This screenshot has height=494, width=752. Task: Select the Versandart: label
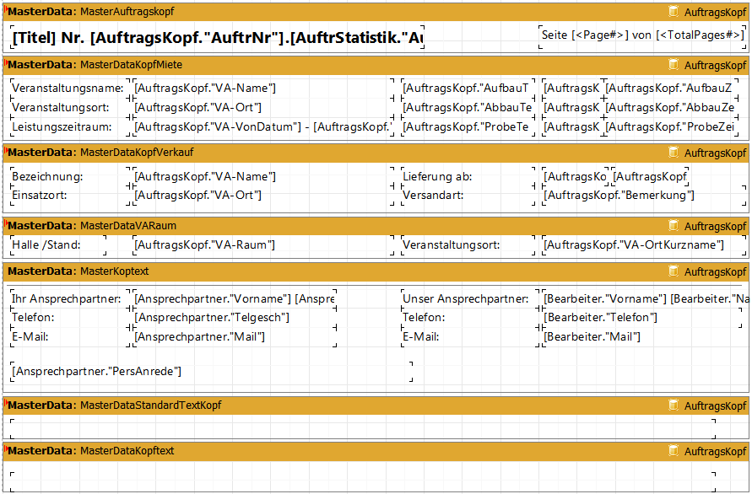click(468, 196)
